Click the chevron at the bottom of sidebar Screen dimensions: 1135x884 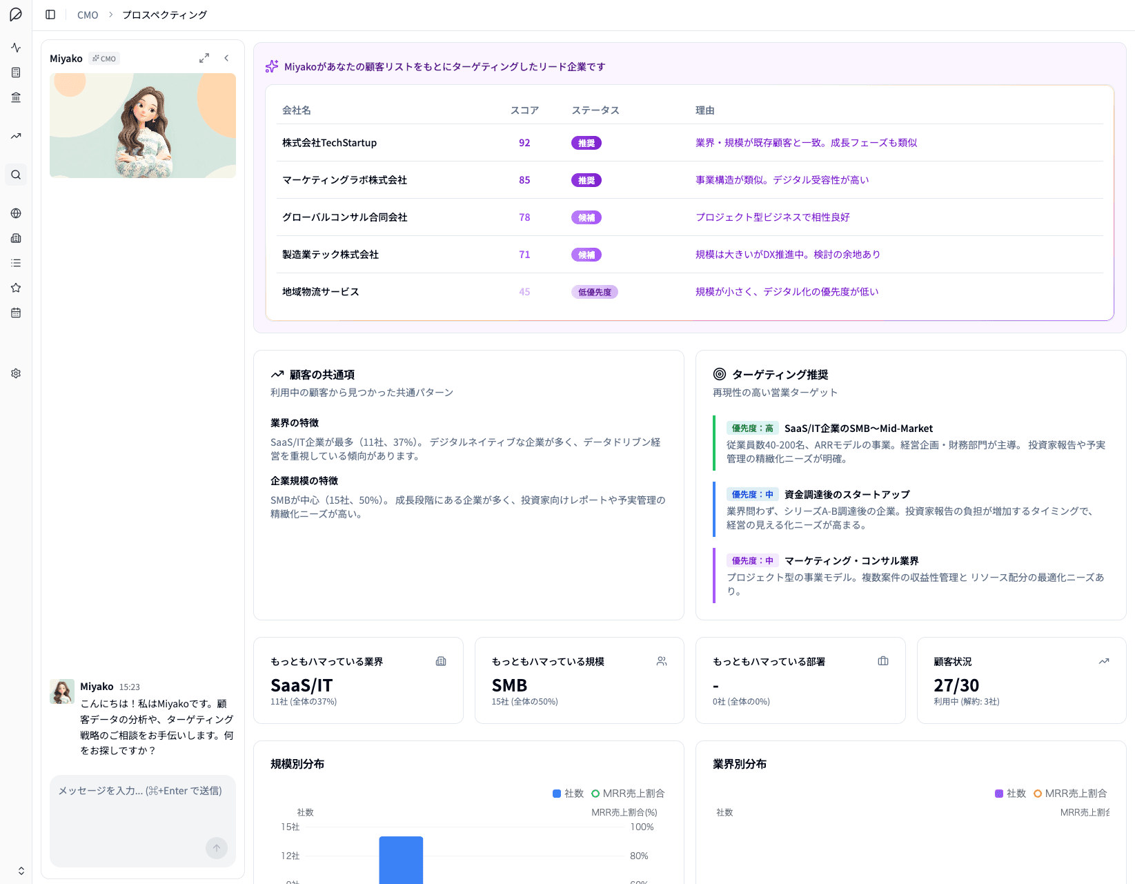(x=20, y=870)
